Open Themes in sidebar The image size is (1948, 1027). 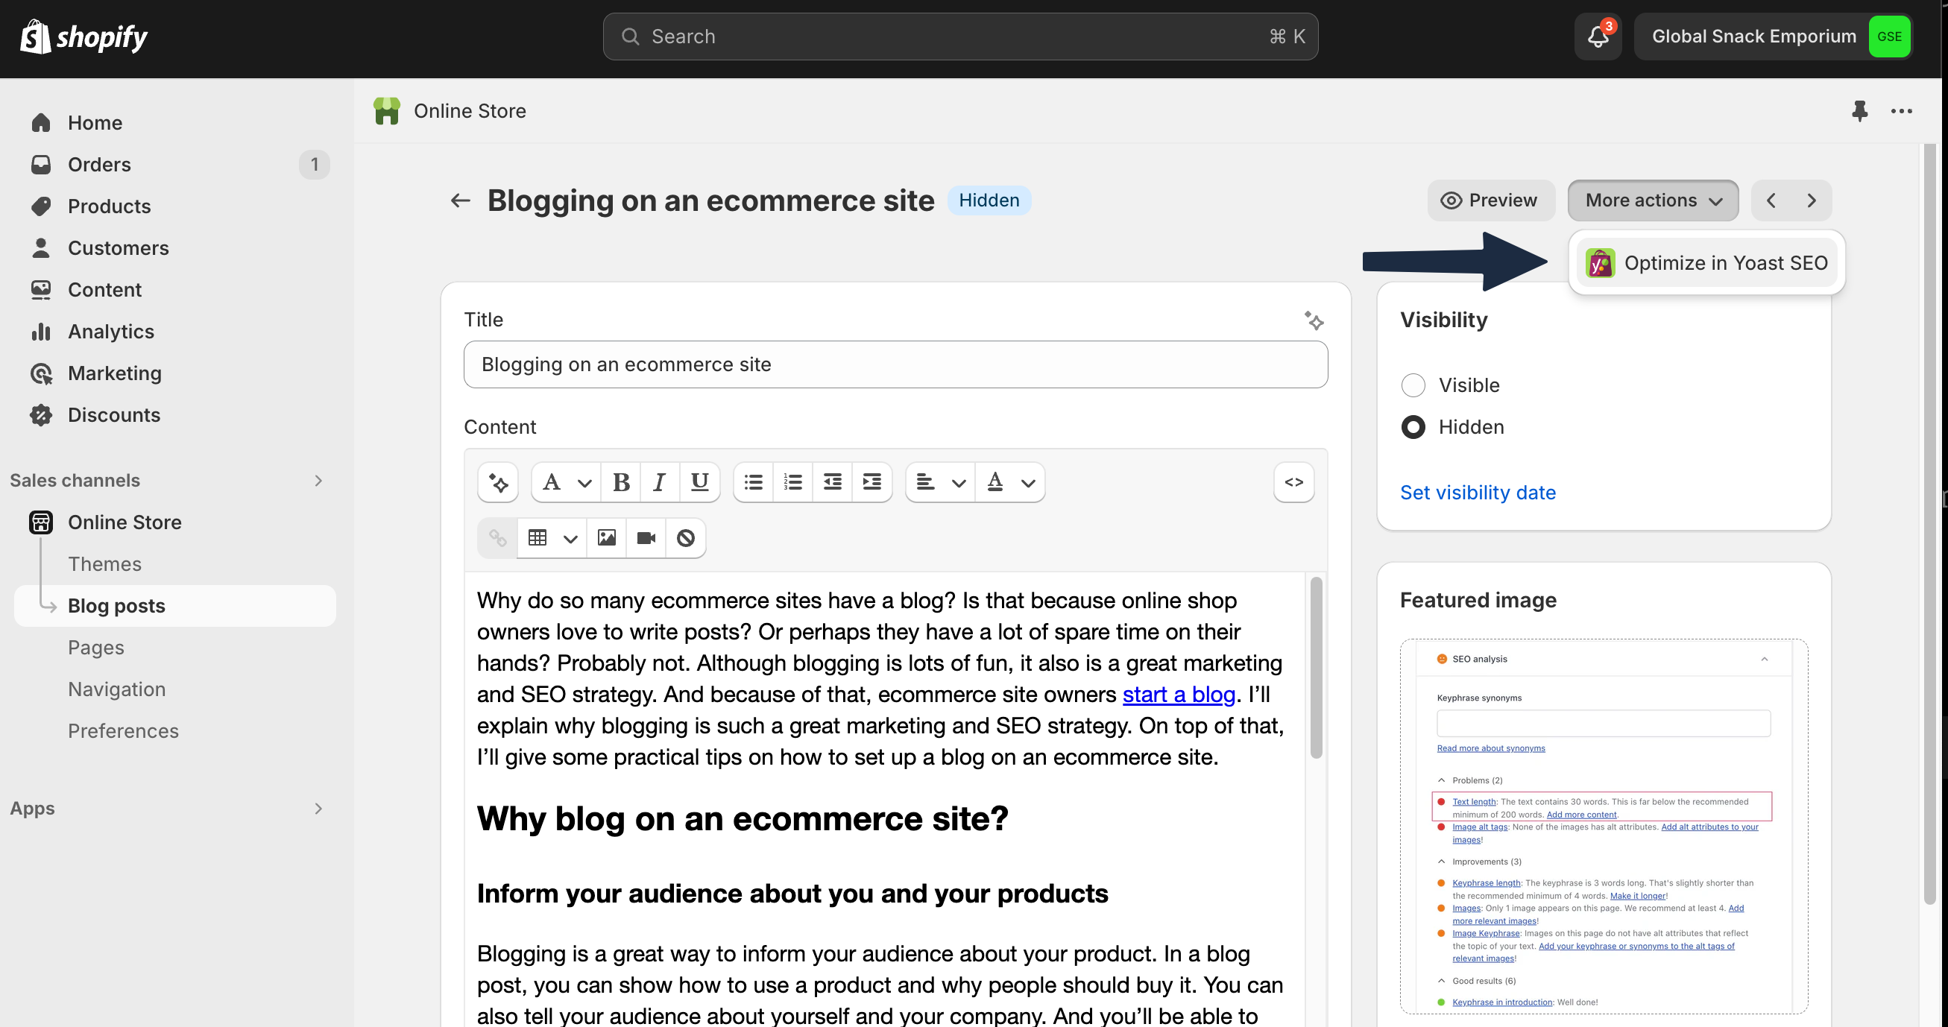point(104,564)
